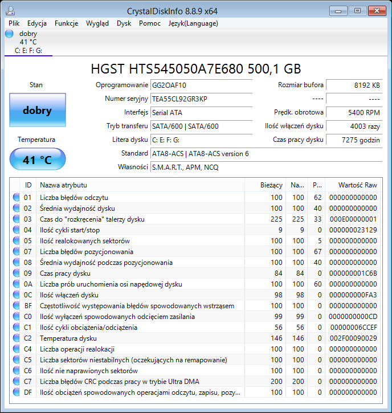Screen dimensions: 392x413
Task: Click the rotation rate field 5400 RPM
Action: [x=354, y=113]
